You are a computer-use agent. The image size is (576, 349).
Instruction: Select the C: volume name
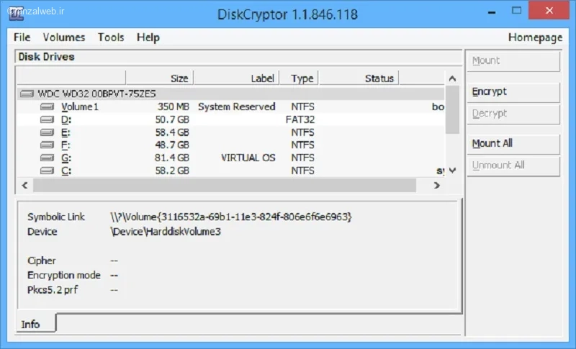[66, 171]
